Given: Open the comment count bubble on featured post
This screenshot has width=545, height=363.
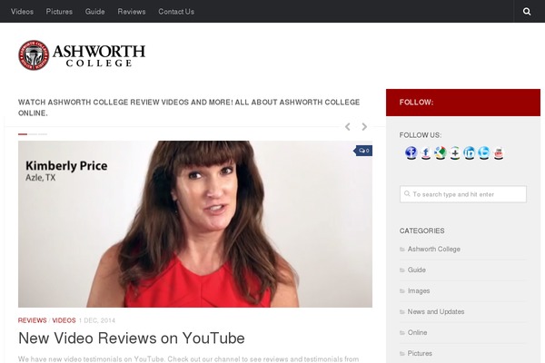Looking at the screenshot, I should [363, 151].
